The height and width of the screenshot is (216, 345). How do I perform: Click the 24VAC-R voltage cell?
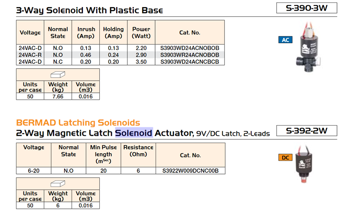tap(30, 55)
